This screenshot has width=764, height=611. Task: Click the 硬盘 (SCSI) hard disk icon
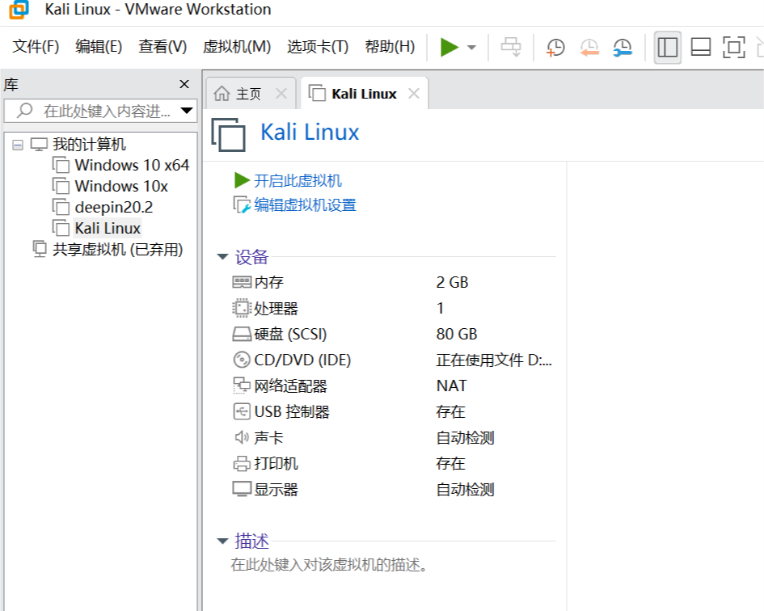(x=242, y=335)
